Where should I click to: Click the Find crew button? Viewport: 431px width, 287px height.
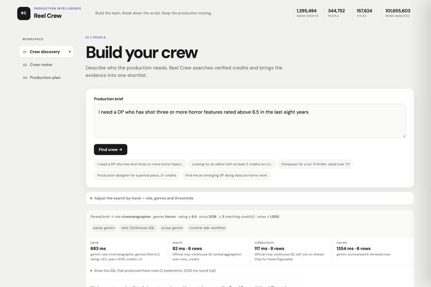coord(111,150)
